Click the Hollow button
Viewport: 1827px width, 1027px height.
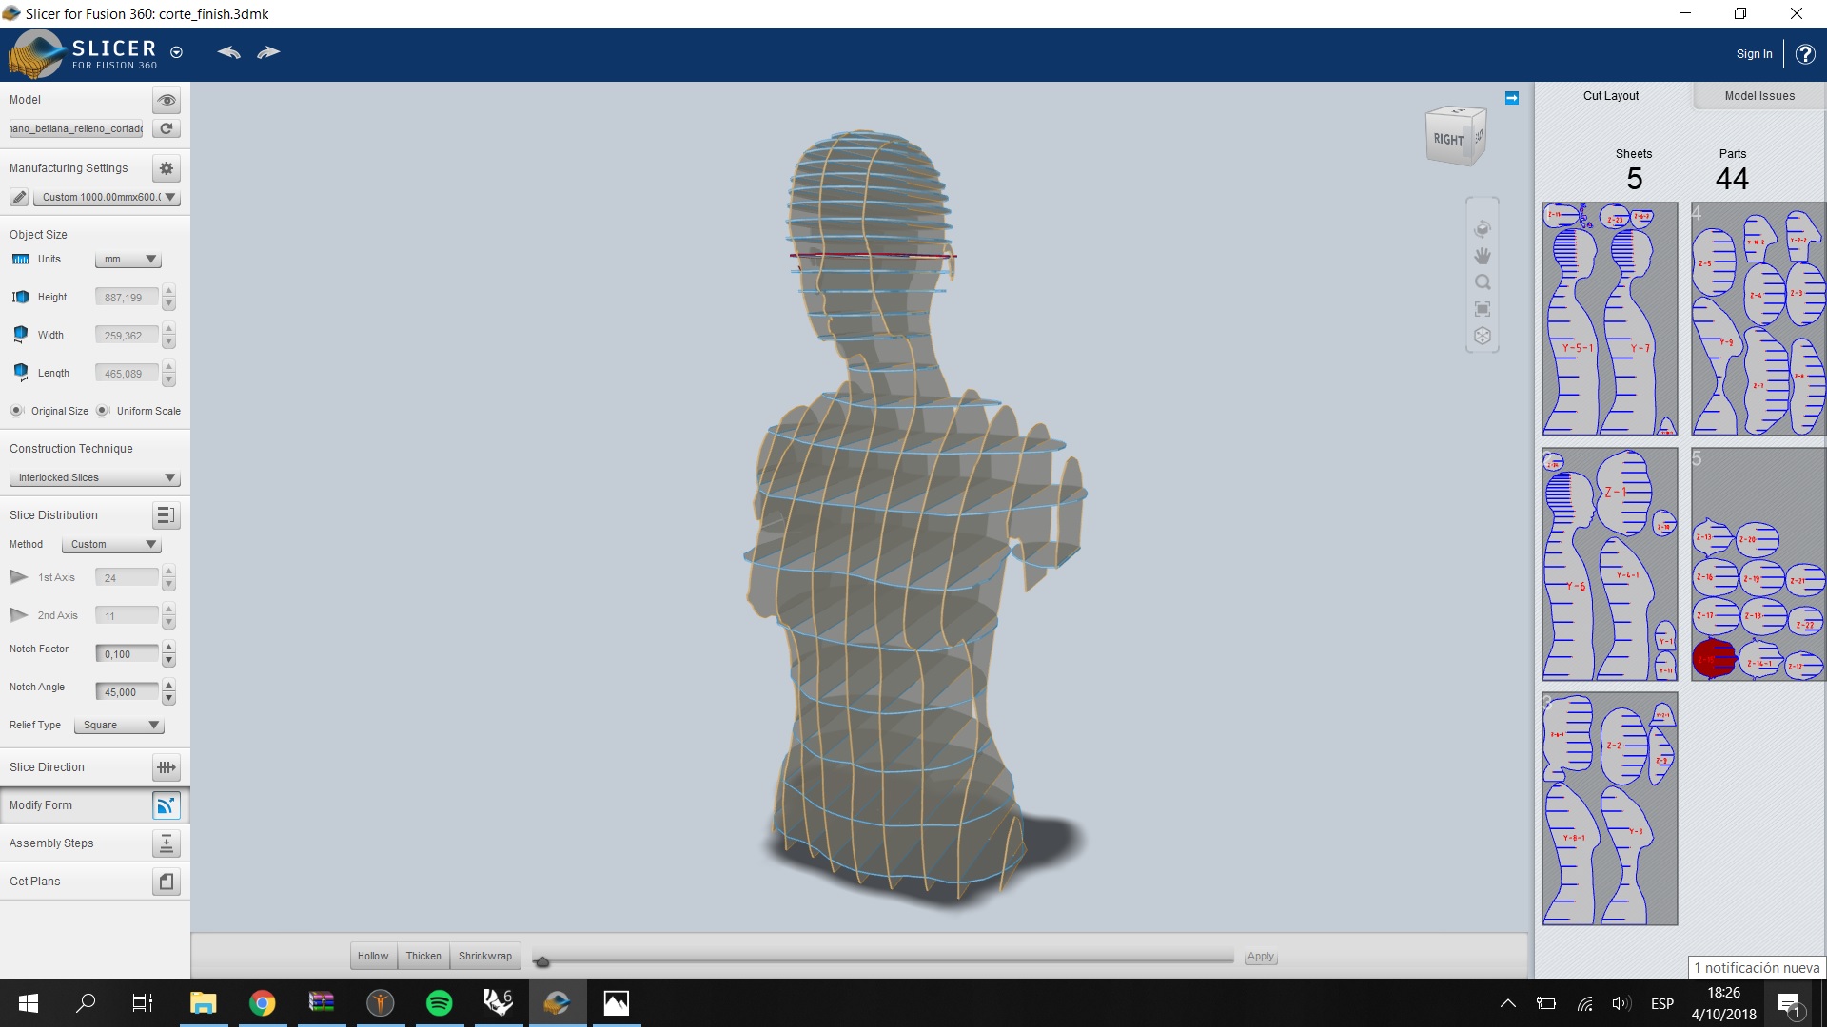click(372, 956)
